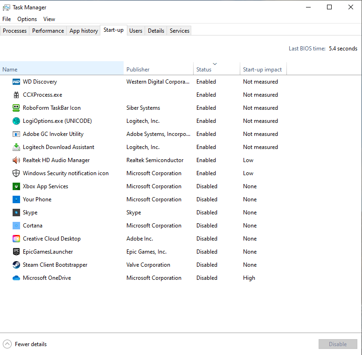Select LogiOptions.exe (UNICODE) name text
This screenshot has width=362, height=355.
[57, 121]
